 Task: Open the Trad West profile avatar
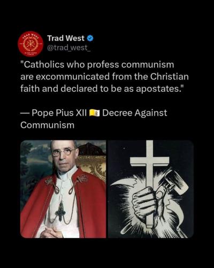tap(30, 43)
